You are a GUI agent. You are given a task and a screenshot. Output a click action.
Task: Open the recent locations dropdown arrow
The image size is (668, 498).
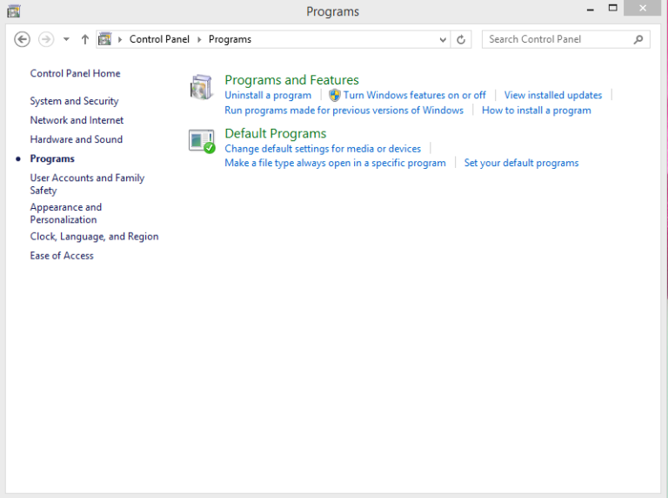click(66, 39)
